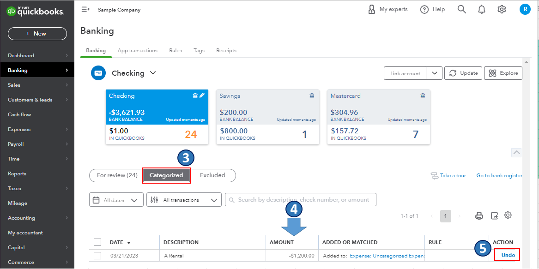539x269 pixels.
Task: Open table settings gear above Action column
Action: pyautogui.click(x=508, y=215)
